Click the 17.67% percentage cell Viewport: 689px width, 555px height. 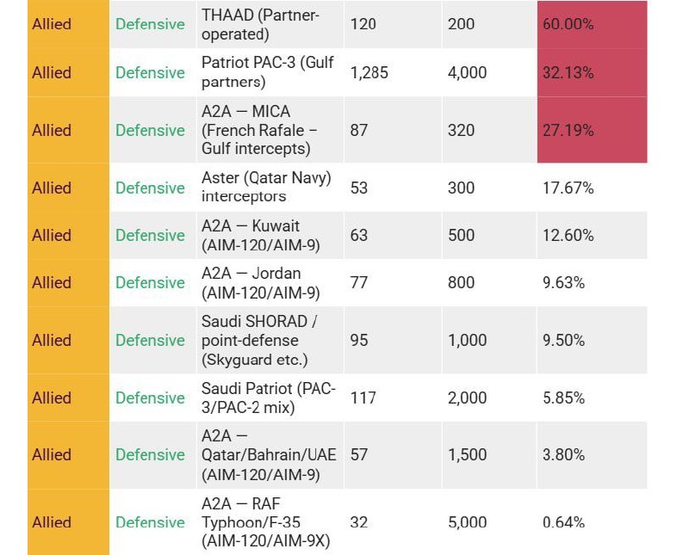pos(568,188)
